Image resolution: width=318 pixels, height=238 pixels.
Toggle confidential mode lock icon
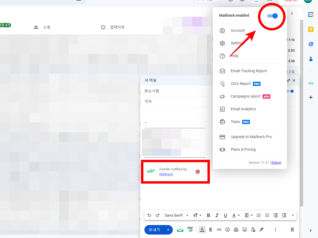pyautogui.click(x=253, y=230)
